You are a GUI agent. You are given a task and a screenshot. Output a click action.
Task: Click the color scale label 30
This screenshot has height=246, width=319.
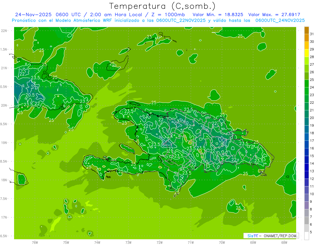(x=312, y=42)
